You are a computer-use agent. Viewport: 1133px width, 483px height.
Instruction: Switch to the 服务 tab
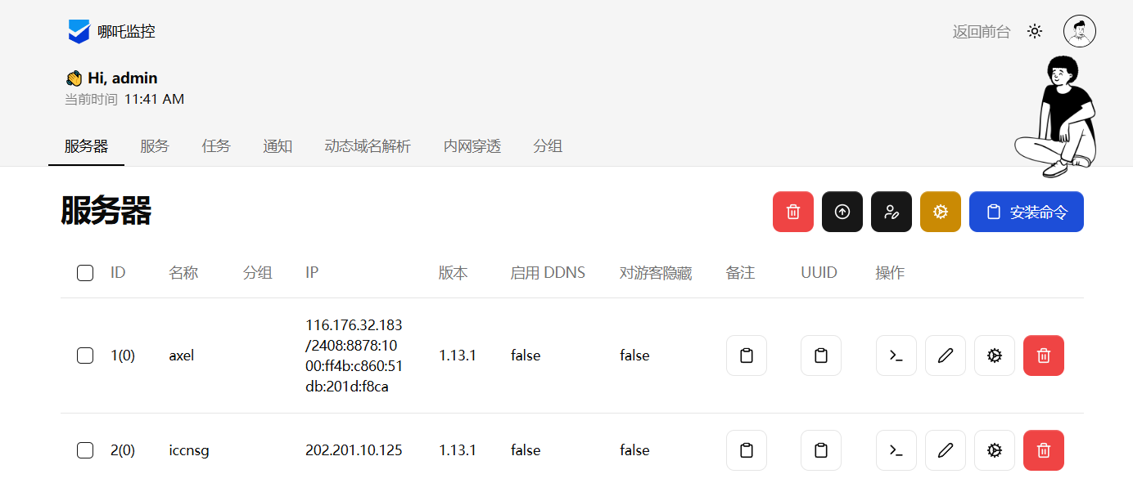click(154, 146)
